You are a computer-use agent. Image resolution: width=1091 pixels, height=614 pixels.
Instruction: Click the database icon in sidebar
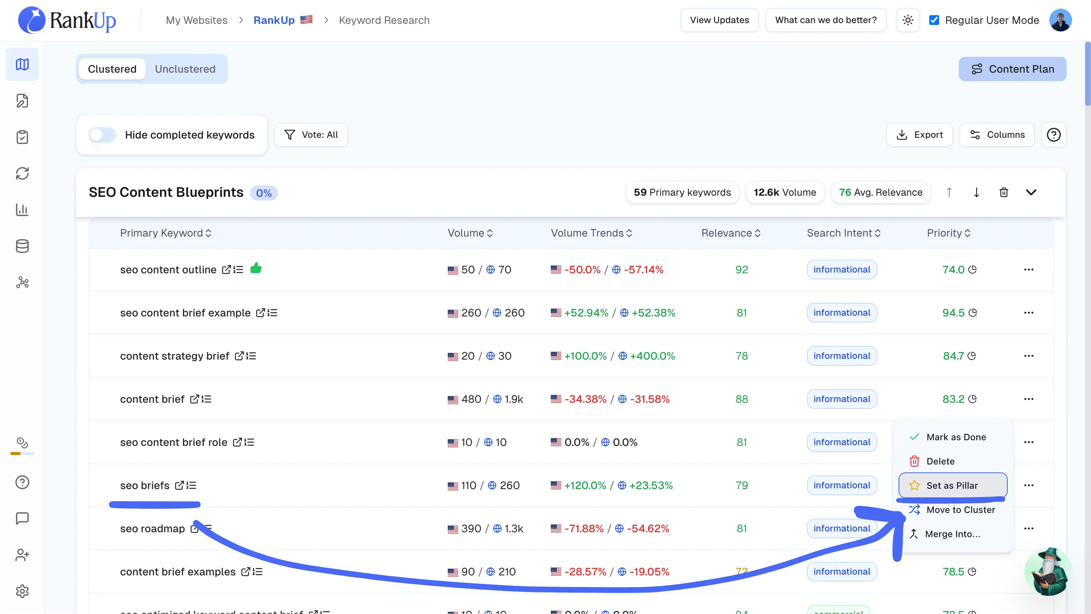tap(22, 246)
